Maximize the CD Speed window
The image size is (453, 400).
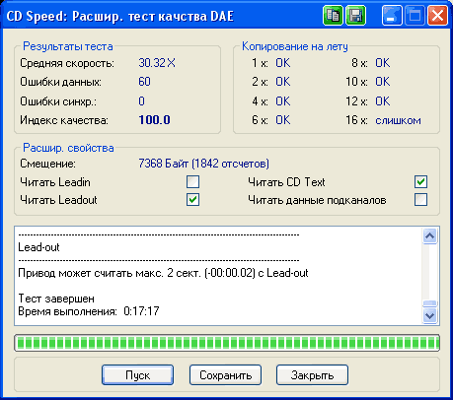(x=415, y=16)
